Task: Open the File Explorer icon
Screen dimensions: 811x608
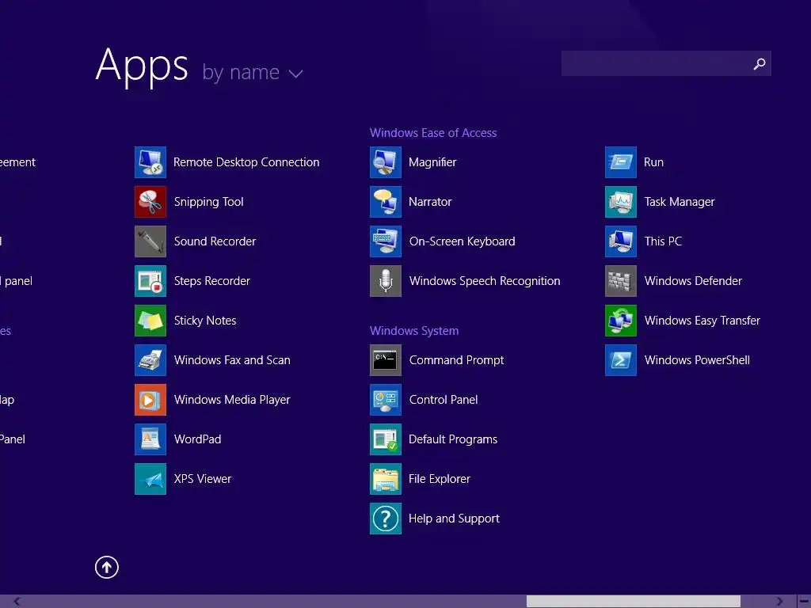Action: pyautogui.click(x=386, y=479)
